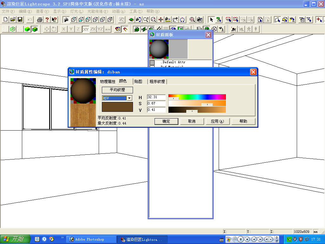This screenshot has height=244, width=325.
Task: Click the red question mark help icon
Action: [47, 20]
